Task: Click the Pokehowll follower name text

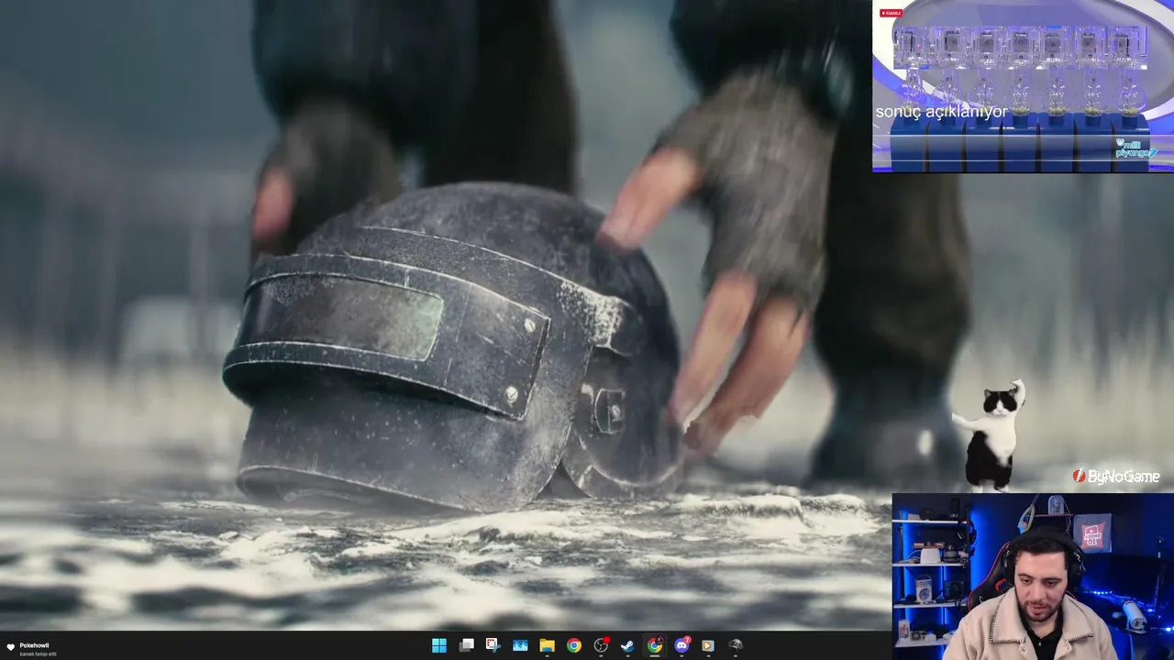Action: tap(34, 645)
